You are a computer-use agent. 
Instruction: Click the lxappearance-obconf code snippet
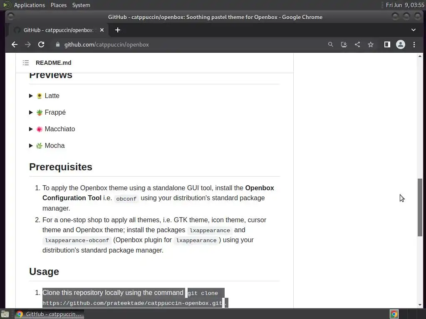(77, 240)
